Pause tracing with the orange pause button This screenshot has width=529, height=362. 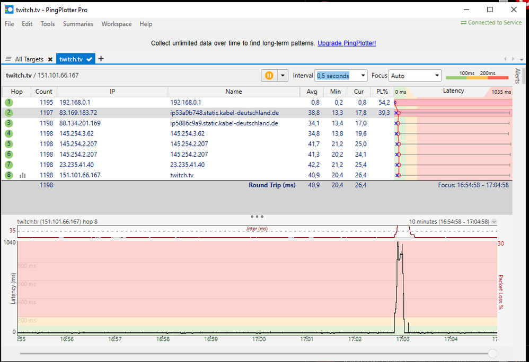[x=269, y=76]
